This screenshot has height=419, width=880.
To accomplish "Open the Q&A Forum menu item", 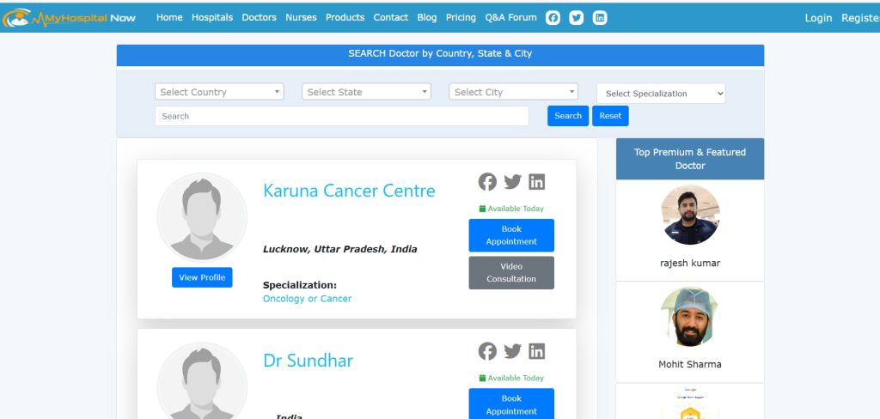I will pos(510,17).
